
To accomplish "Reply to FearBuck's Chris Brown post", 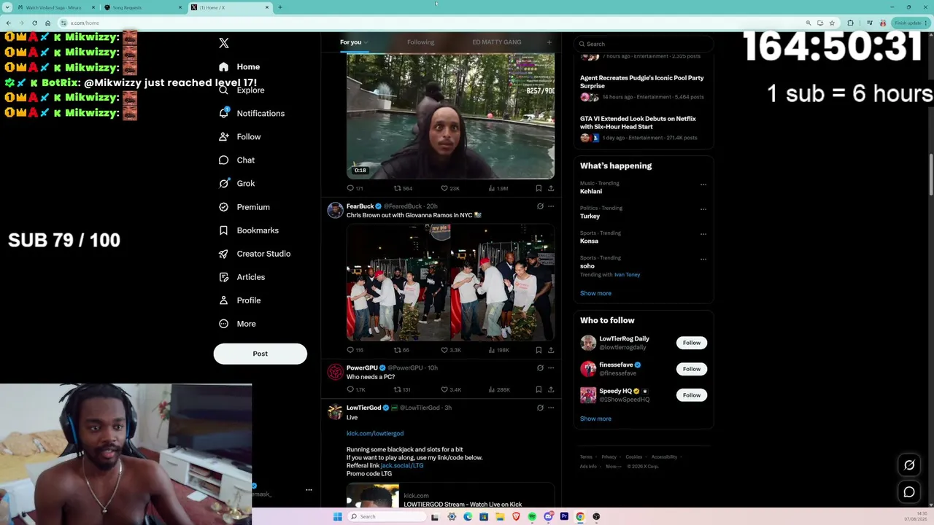I will (355, 350).
